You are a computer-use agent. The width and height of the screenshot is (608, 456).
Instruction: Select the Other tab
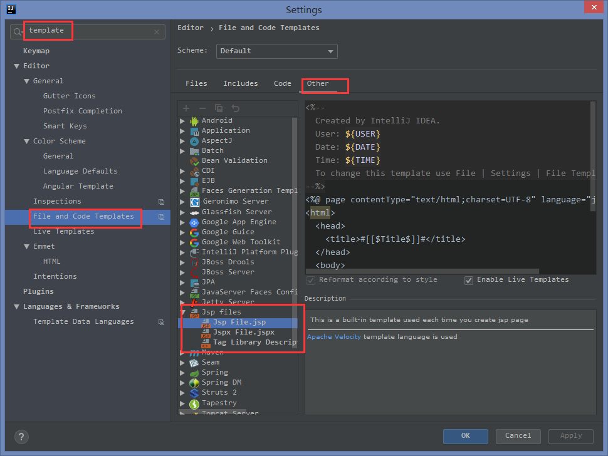point(318,84)
